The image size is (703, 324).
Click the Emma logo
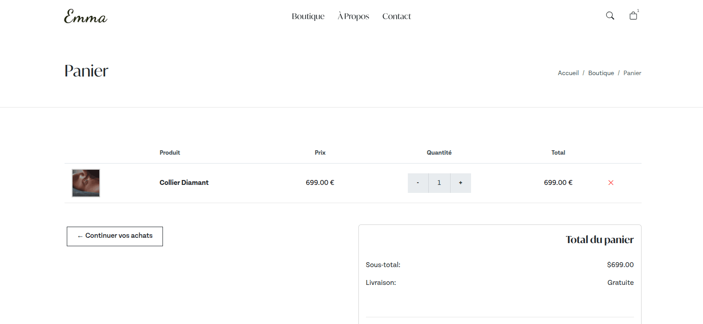pyautogui.click(x=85, y=16)
